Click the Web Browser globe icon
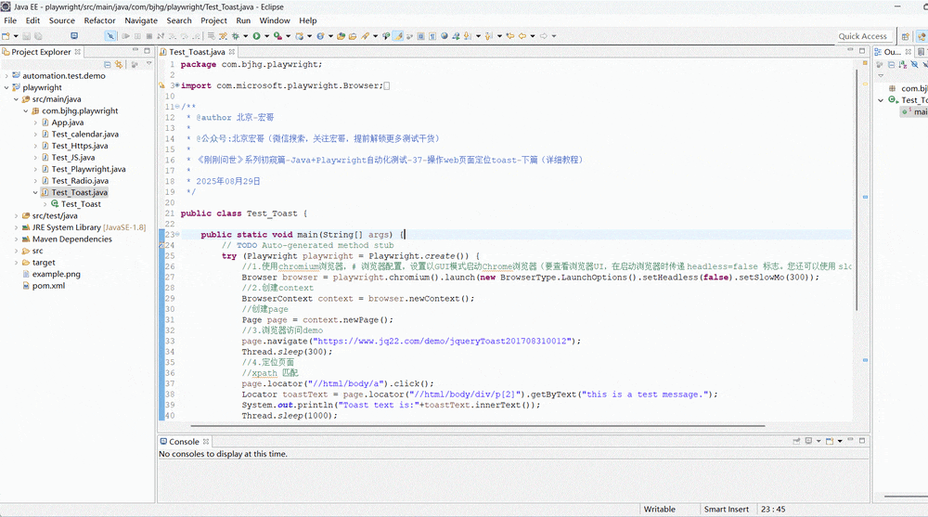This screenshot has width=928, height=517. pyautogui.click(x=444, y=36)
